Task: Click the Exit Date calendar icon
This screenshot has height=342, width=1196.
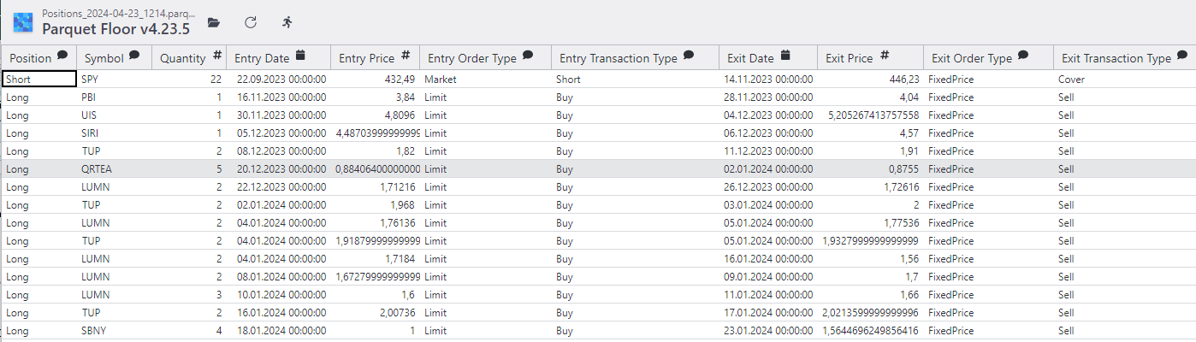Action: tap(785, 56)
